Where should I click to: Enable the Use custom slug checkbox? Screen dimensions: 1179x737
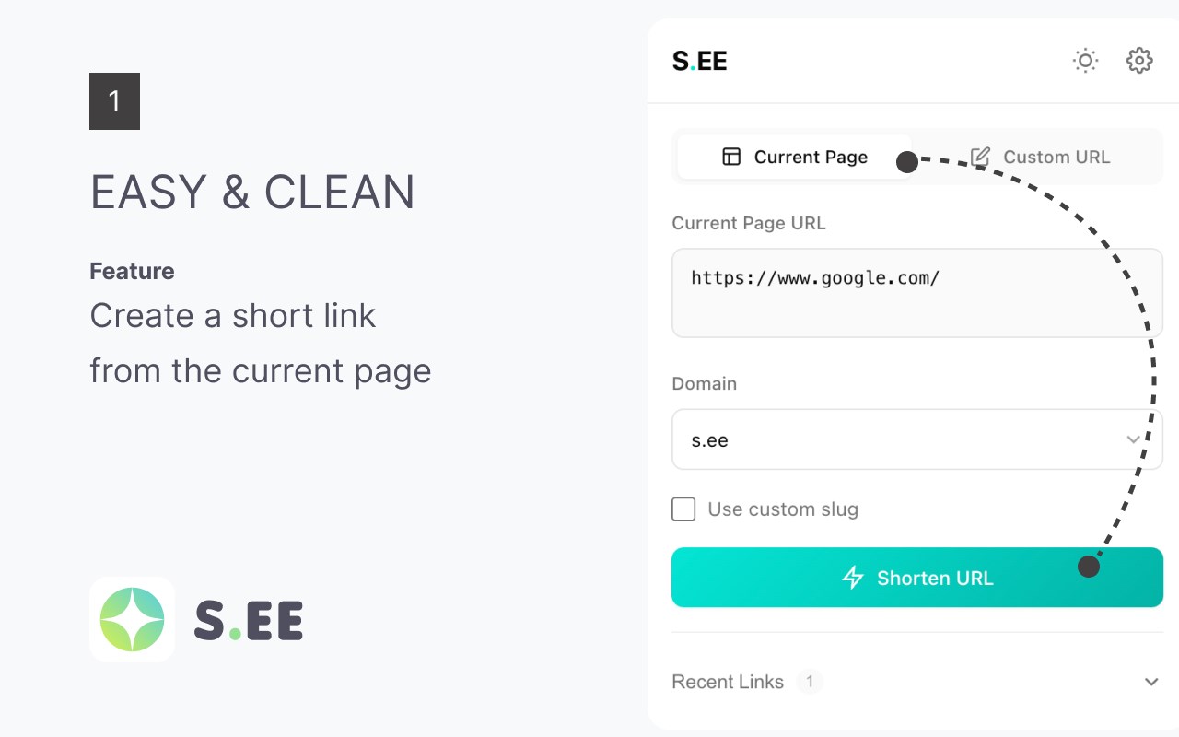pyautogui.click(x=683, y=509)
